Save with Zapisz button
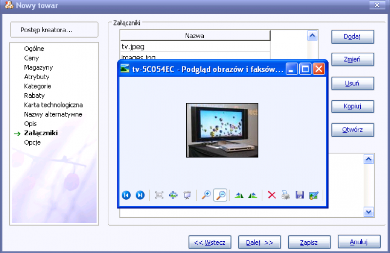Screen dimensions: 390x253 pyautogui.click(x=309, y=242)
